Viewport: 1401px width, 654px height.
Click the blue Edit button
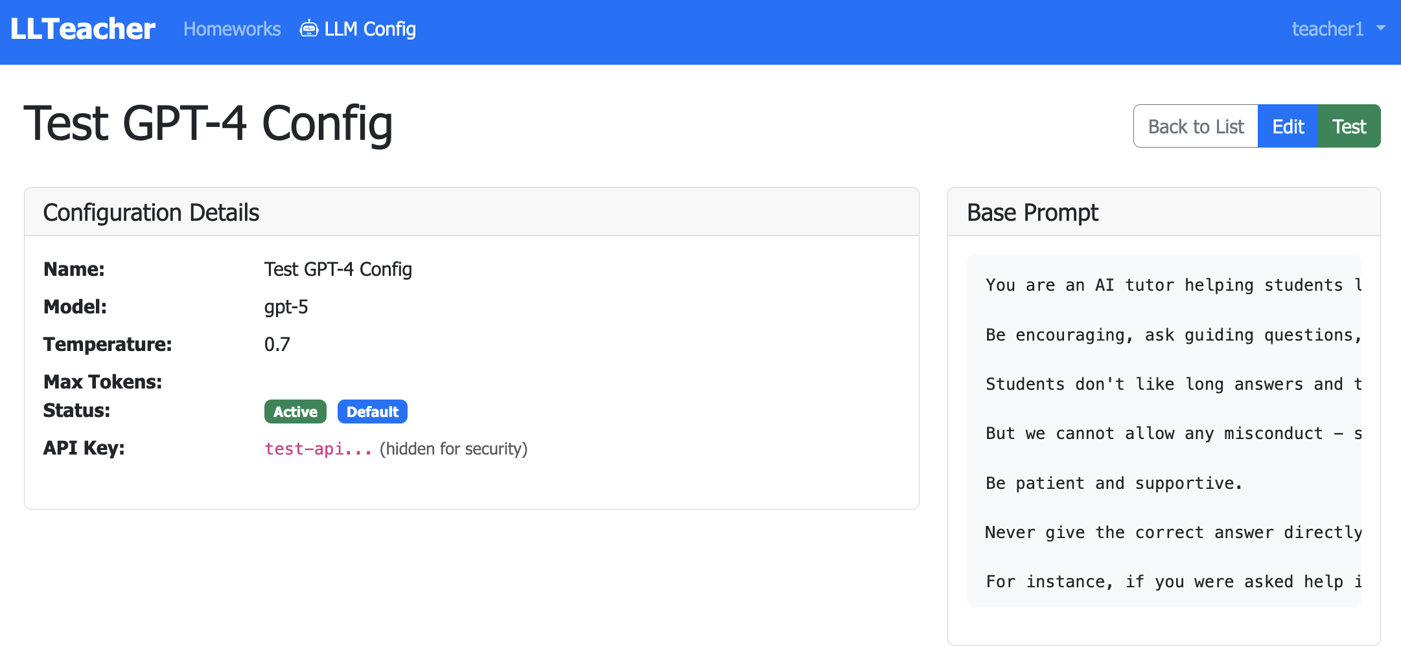[1288, 126]
